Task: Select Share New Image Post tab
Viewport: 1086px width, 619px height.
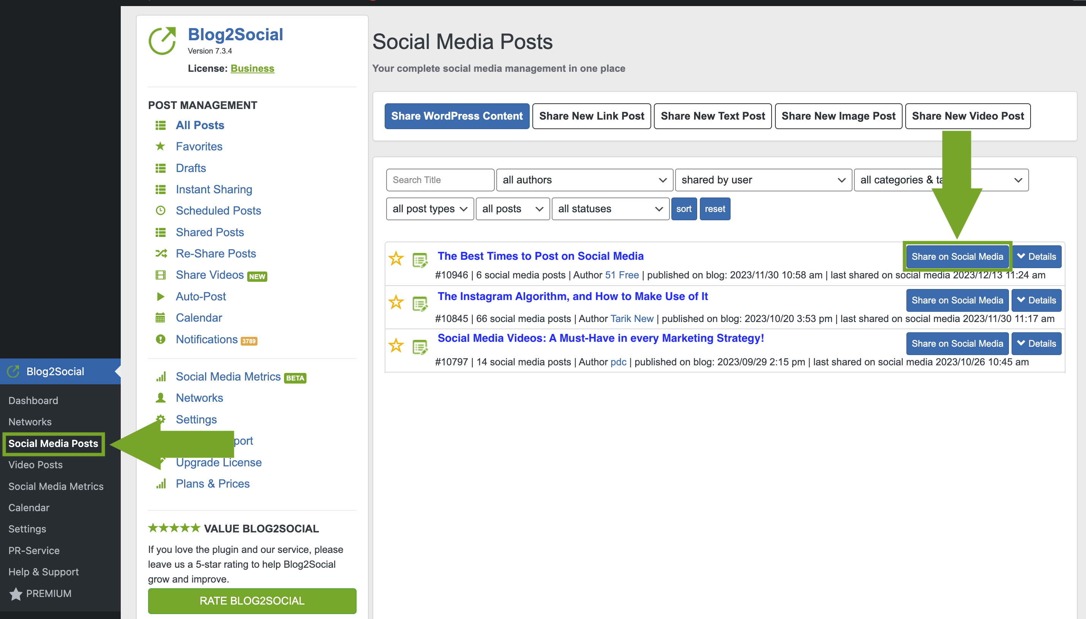Action: pos(838,116)
